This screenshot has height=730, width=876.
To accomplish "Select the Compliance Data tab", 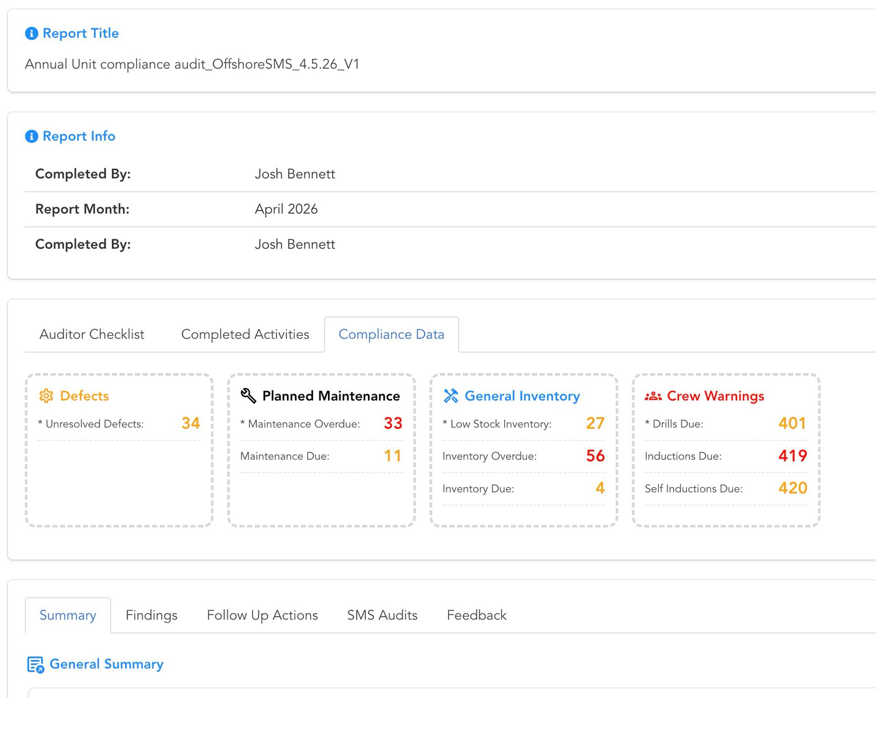I will pos(391,334).
